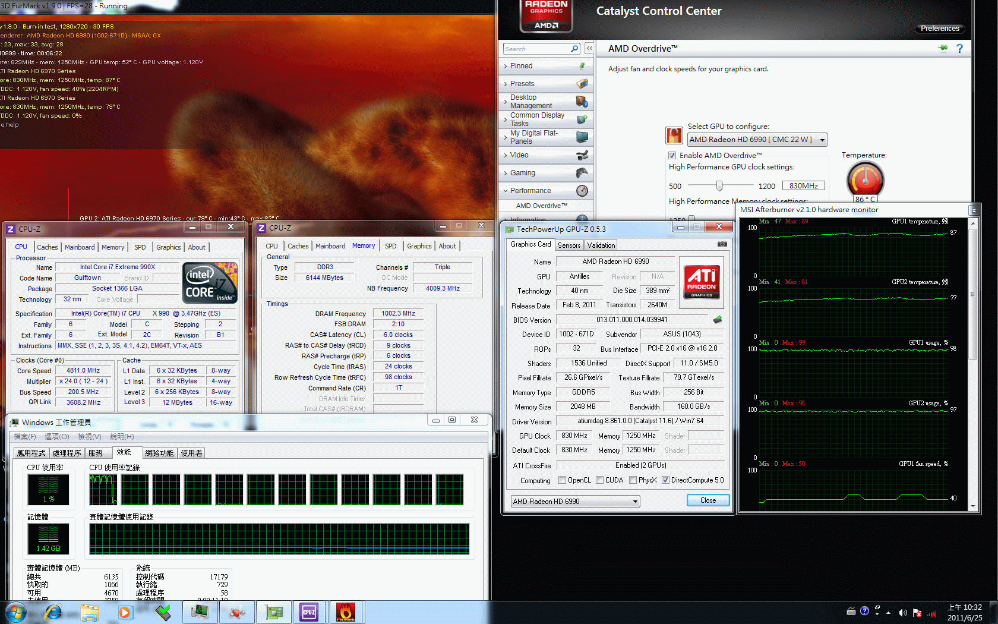Launch Internet Explorer from the taskbar
The height and width of the screenshot is (624, 998).
[x=53, y=612]
